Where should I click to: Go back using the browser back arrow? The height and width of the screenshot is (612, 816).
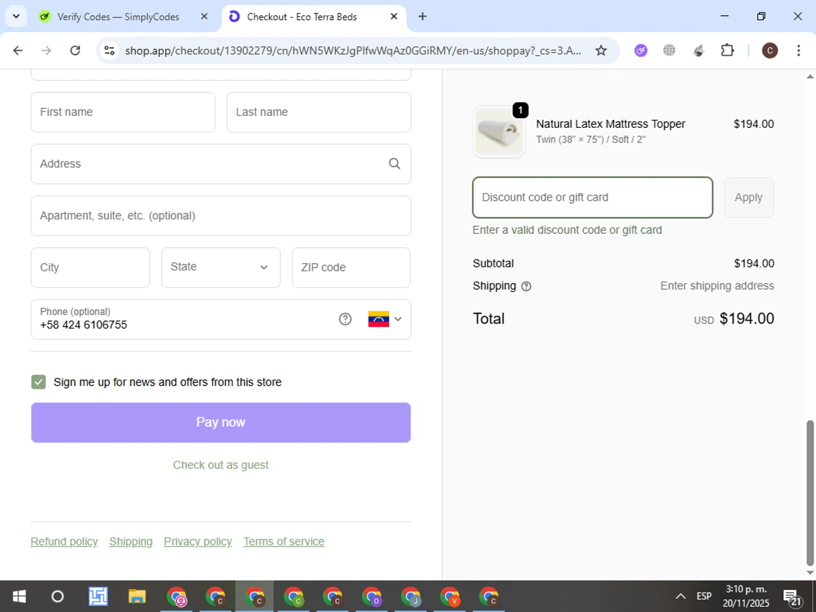18,51
